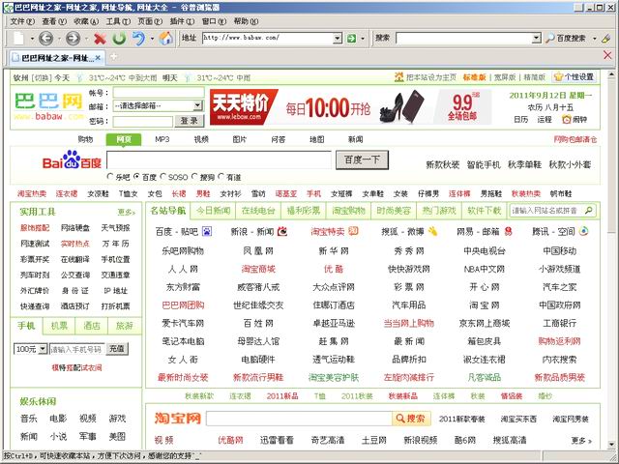
Task: Open the address bar dropdown arrow
Action: tap(338, 39)
